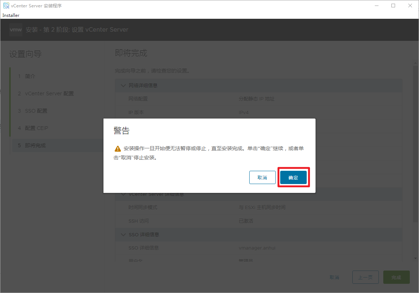The width and height of the screenshot is (419, 293).
Task: Click the yellow warning triangle icon
Action: pos(117,149)
